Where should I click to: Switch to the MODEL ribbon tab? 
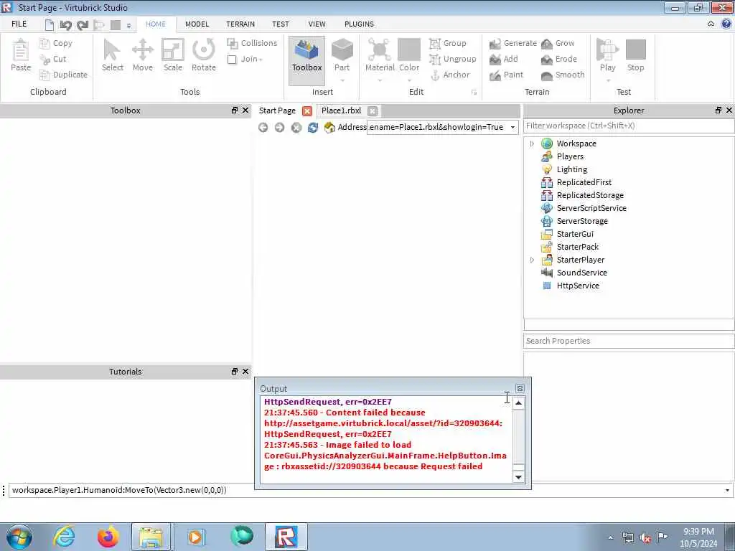(x=197, y=24)
